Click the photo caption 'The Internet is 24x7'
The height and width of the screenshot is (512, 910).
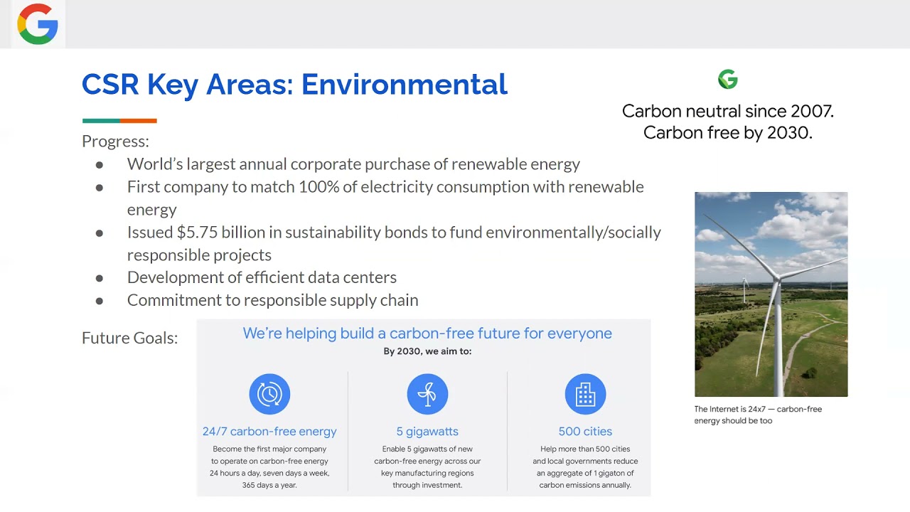tap(758, 415)
